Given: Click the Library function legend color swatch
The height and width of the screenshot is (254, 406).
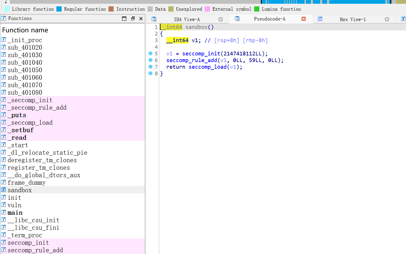Looking at the screenshot, I should click(7, 9).
